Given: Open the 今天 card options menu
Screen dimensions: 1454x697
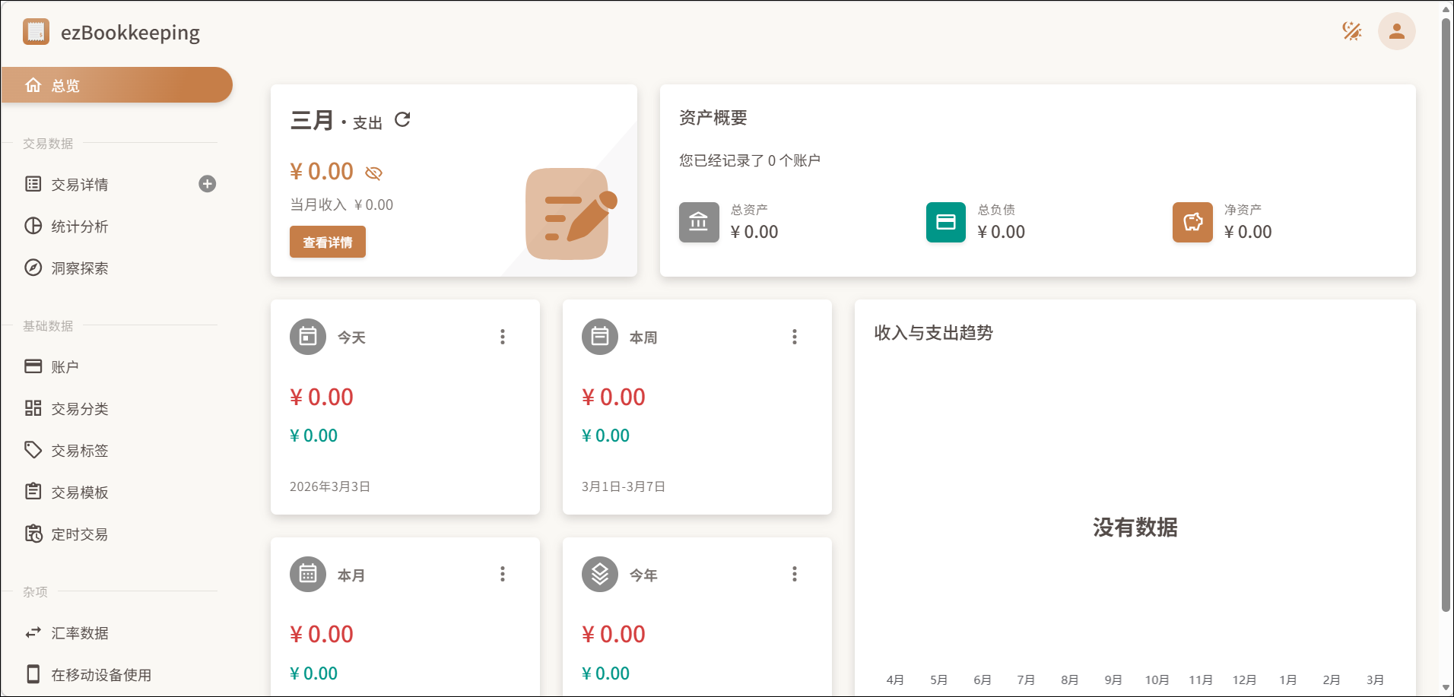Looking at the screenshot, I should tap(503, 337).
